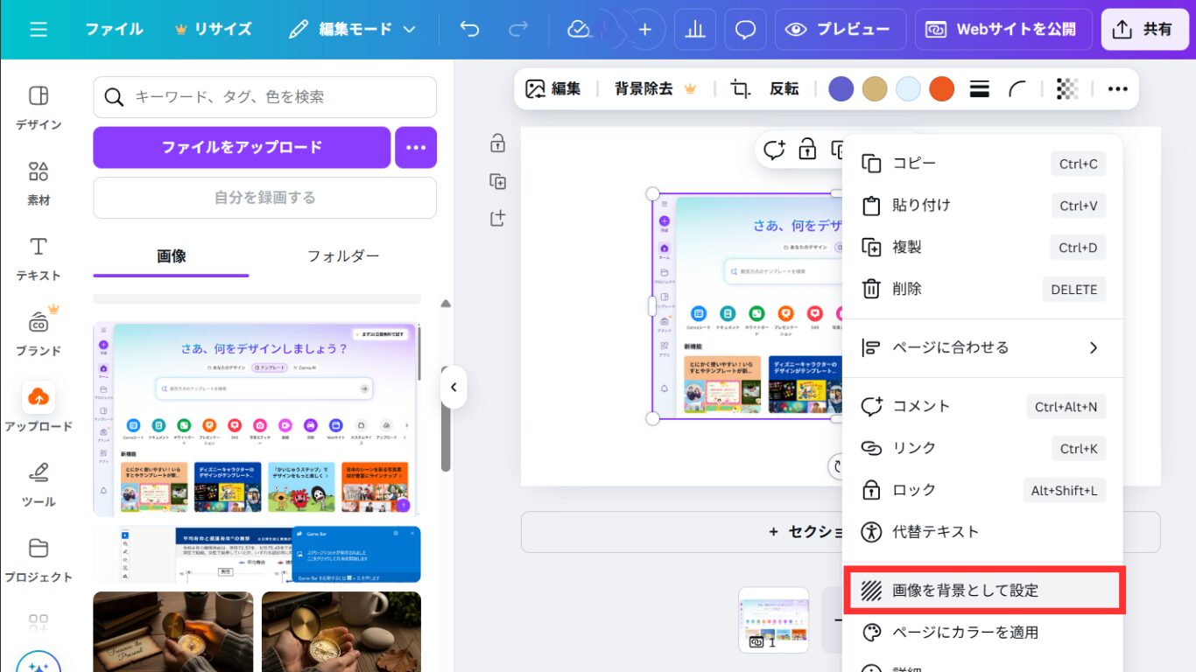Open the transparency checkerboard icon
The width and height of the screenshot is (1196, 672).
(x=1067, y=88)
